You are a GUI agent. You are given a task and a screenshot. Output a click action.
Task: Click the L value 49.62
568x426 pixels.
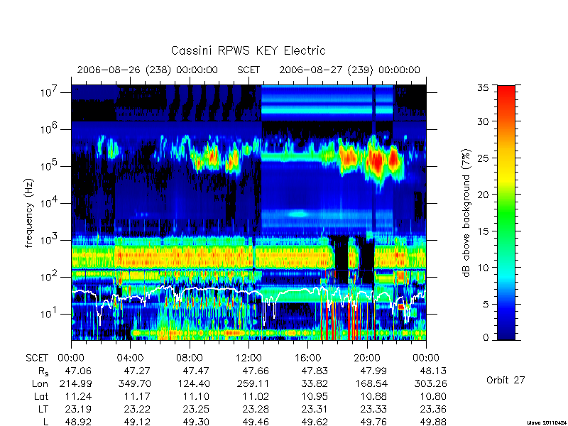coord(315,422)
